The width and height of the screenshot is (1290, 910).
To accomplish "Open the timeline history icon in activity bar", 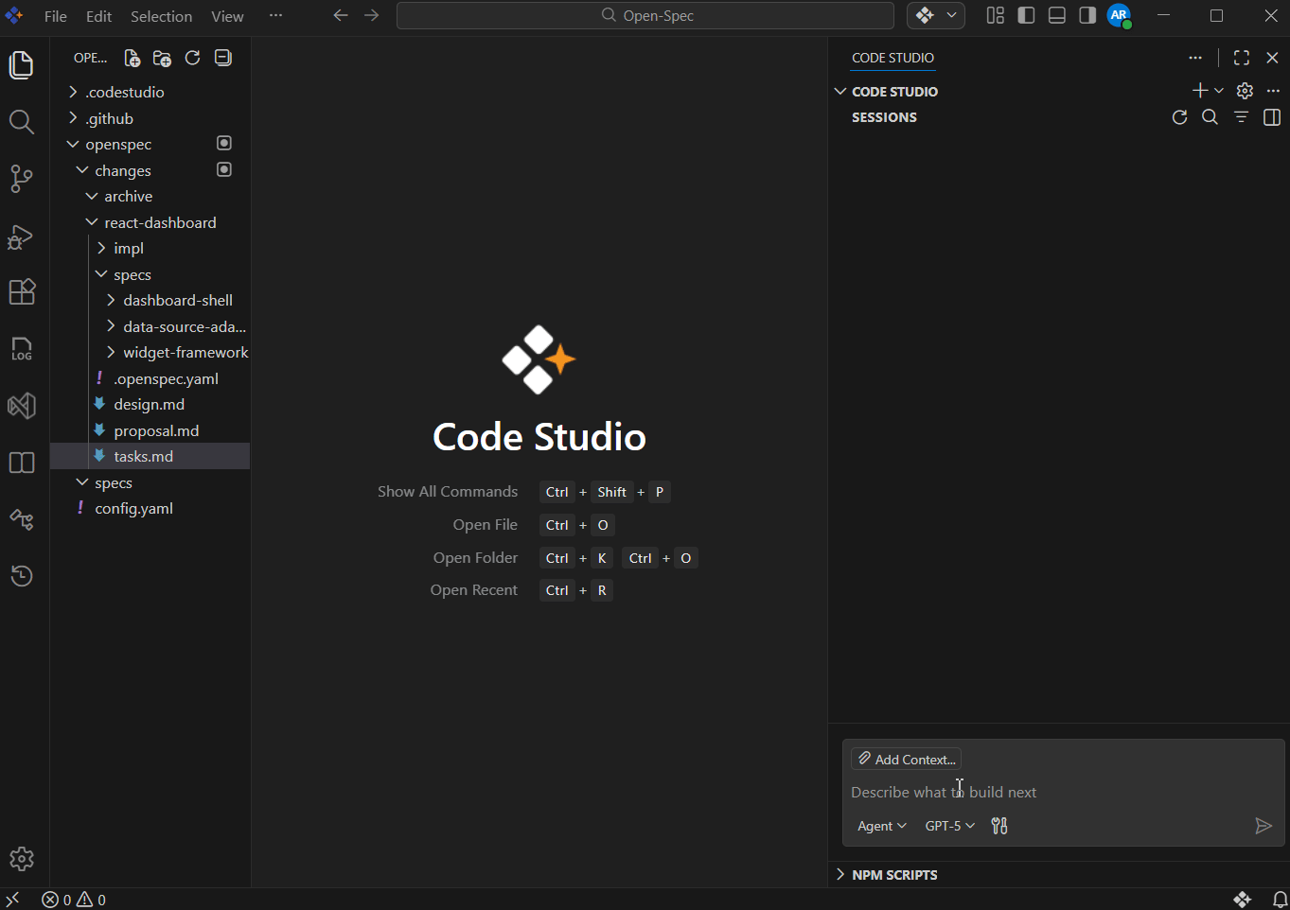I will point(22,576).
